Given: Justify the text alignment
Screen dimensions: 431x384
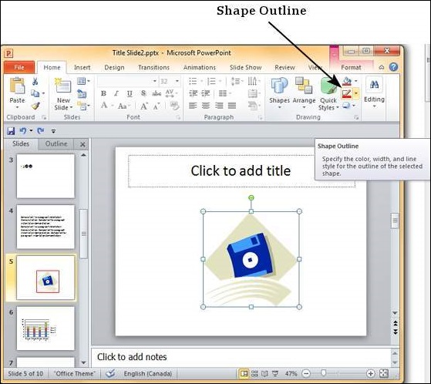Looking at the screenshot, I should click(232, 106).
